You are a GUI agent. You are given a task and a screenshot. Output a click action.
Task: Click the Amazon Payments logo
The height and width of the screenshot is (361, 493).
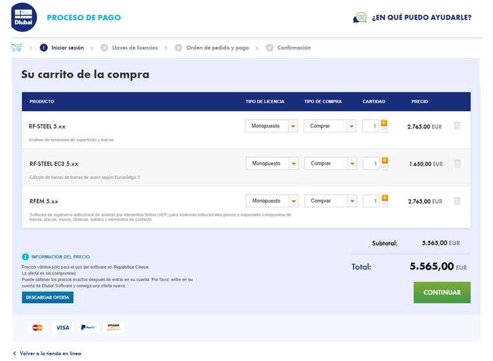point(114,328)
